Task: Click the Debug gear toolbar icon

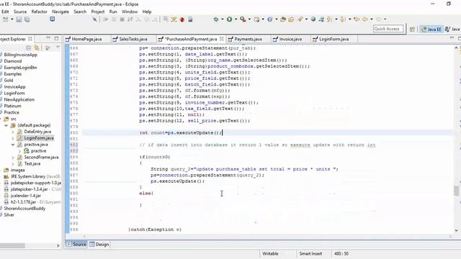Action: point(216,19)
